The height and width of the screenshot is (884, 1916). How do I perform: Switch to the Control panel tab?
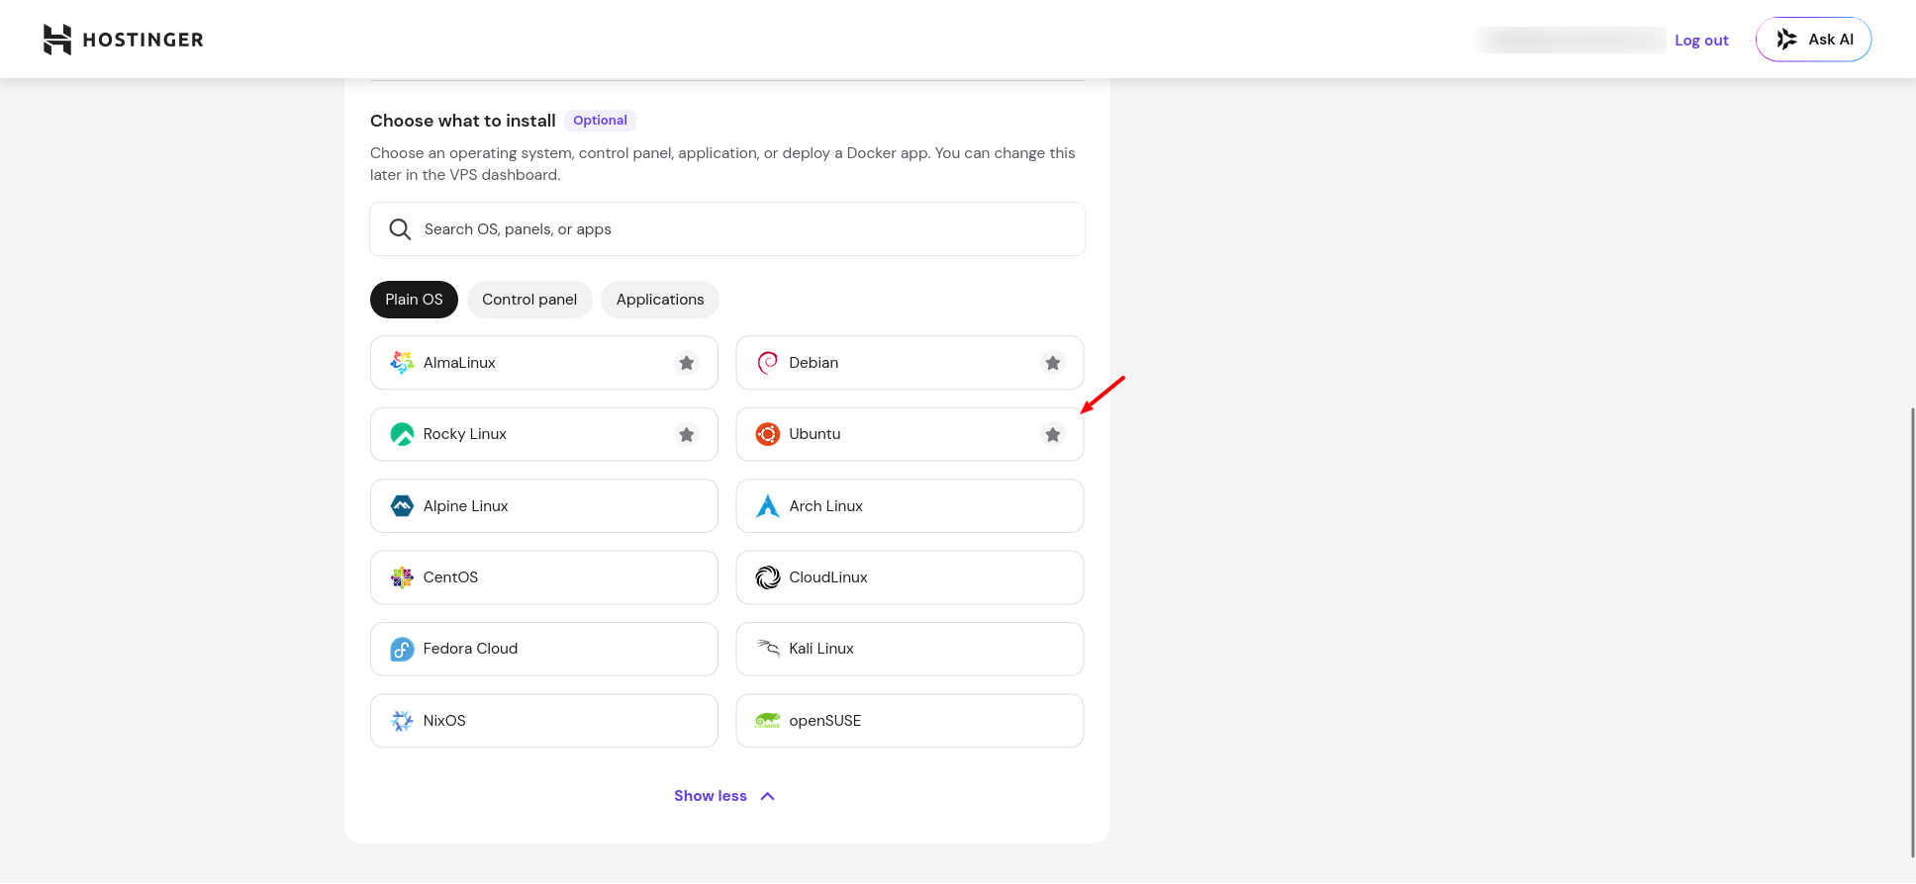click(x=529, y=300)
